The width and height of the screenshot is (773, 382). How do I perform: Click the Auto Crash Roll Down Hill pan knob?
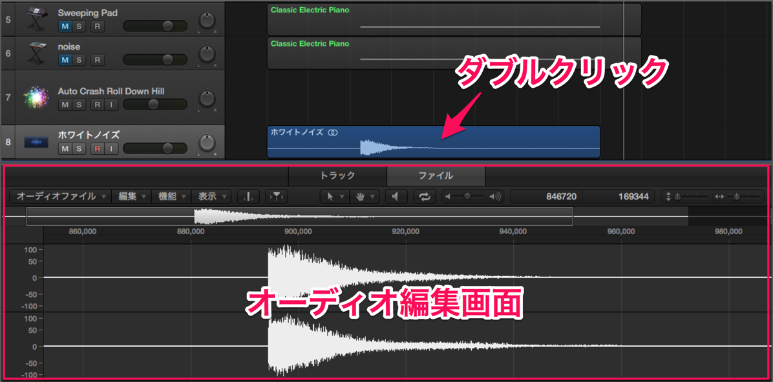(207, 99)
